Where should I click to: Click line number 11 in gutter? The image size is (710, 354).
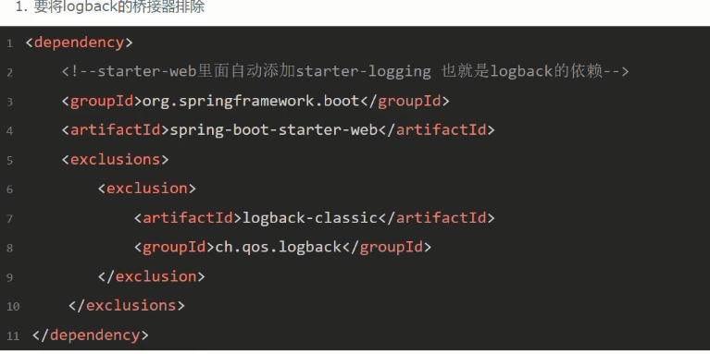13,336
